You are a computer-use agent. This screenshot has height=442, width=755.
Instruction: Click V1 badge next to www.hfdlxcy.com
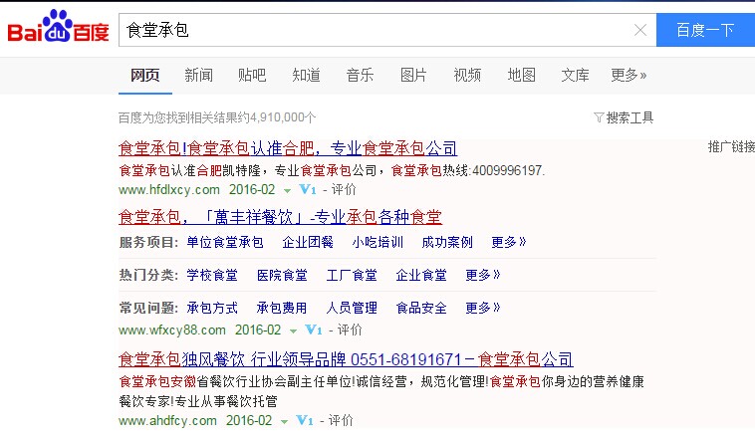pos(307,190)
